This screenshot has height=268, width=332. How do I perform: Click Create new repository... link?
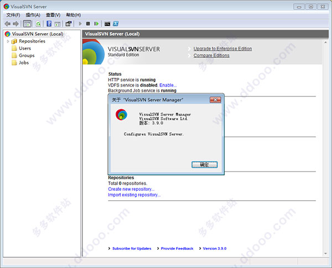pos(131,189)
